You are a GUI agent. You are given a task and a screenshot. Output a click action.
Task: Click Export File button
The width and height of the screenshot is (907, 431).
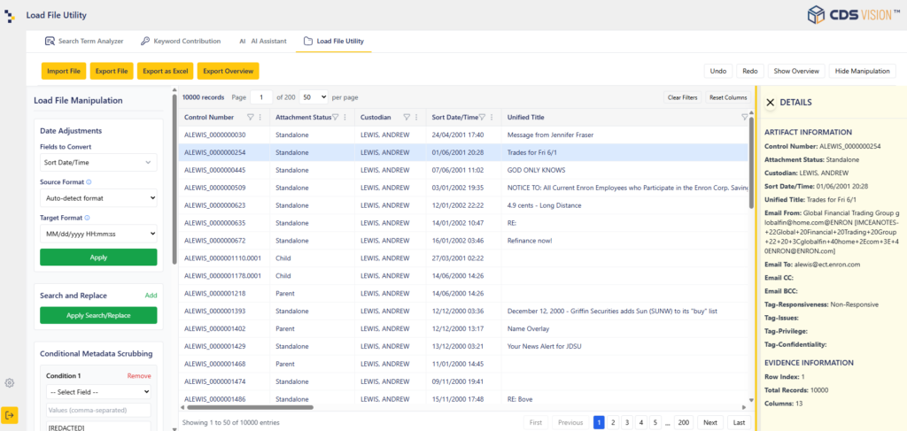[112, 71]
